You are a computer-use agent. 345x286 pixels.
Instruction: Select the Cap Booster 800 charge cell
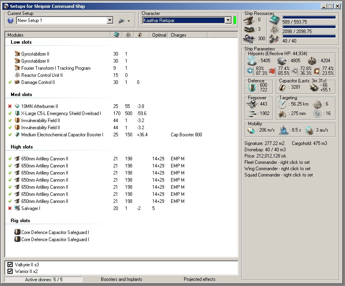click(186, 135)
